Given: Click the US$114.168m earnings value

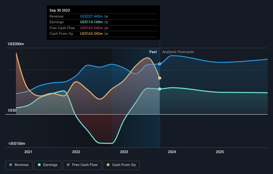Looking at the screenshot, I should [91, 22].
